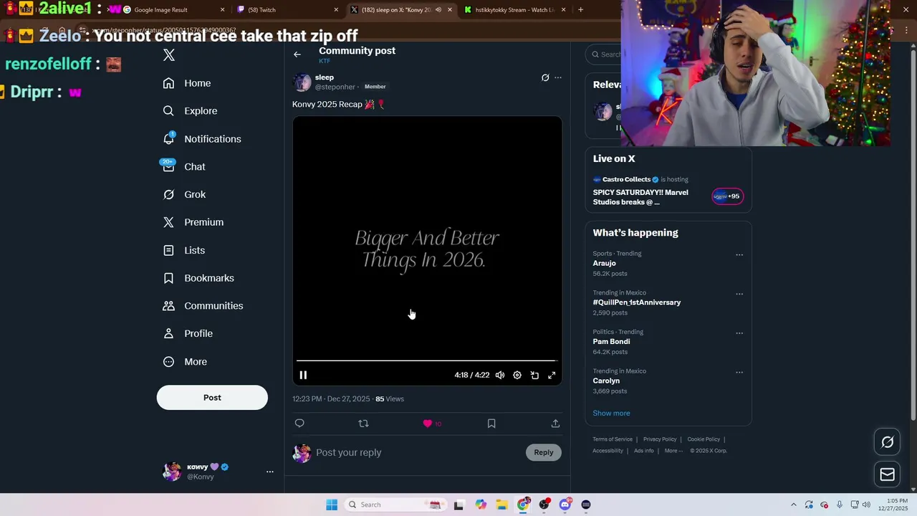Image resolution: width=917 pixels, height=516 pixels.
Task: Open options for Carolyn trend
Action: pyautogui.click(x=739, y=372)
